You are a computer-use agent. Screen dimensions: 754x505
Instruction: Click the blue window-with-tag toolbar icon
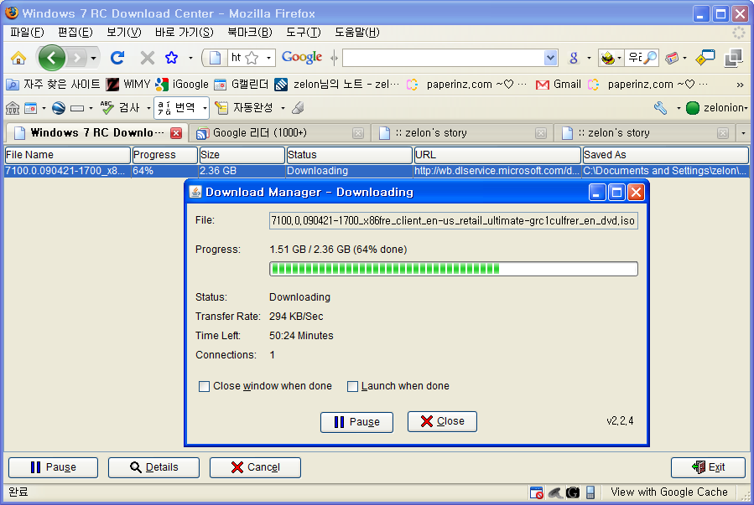point(705,58)
